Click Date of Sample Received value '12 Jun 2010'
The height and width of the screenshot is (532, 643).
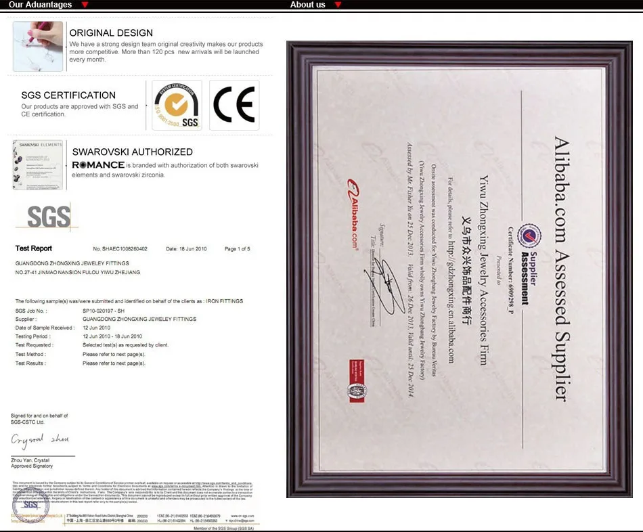click(x=96, y=328)
